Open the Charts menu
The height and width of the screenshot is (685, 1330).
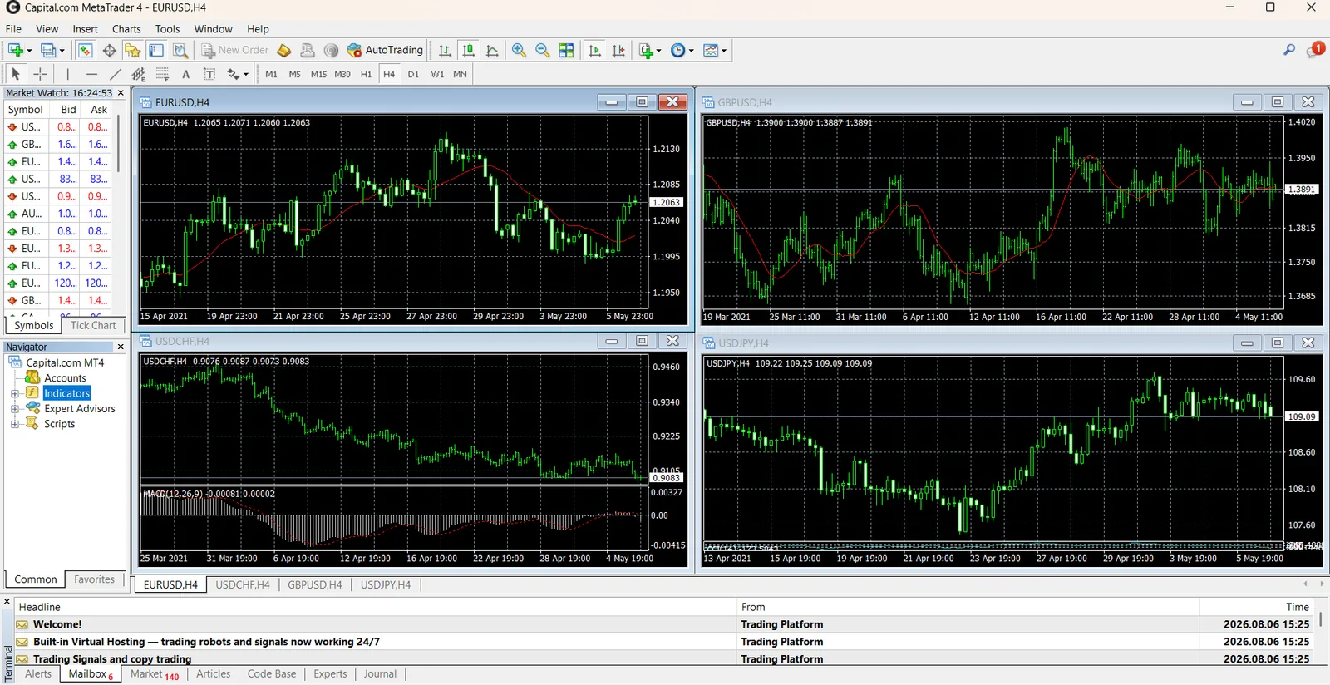[x=126, y=29]
